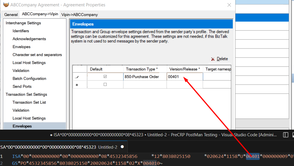Screen dimensions: 294x166
Task: Open Batch Configuration settings
Action: click(29, 79)
